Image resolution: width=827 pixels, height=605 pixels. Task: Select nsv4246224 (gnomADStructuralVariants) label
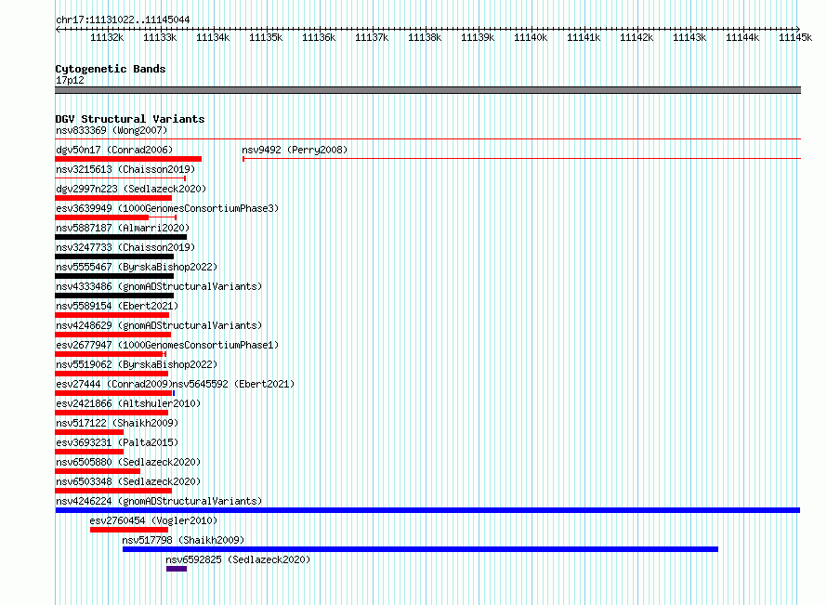159,501
